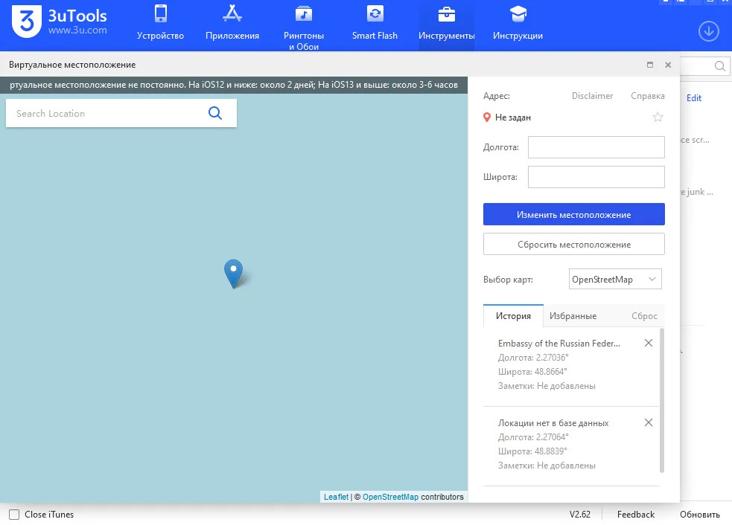732x525 pixels.
Task: Add address to favorites with star icon
Action: point(658,117)
